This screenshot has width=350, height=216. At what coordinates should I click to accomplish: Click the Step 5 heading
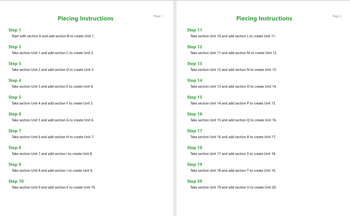[x=15, y=97]
